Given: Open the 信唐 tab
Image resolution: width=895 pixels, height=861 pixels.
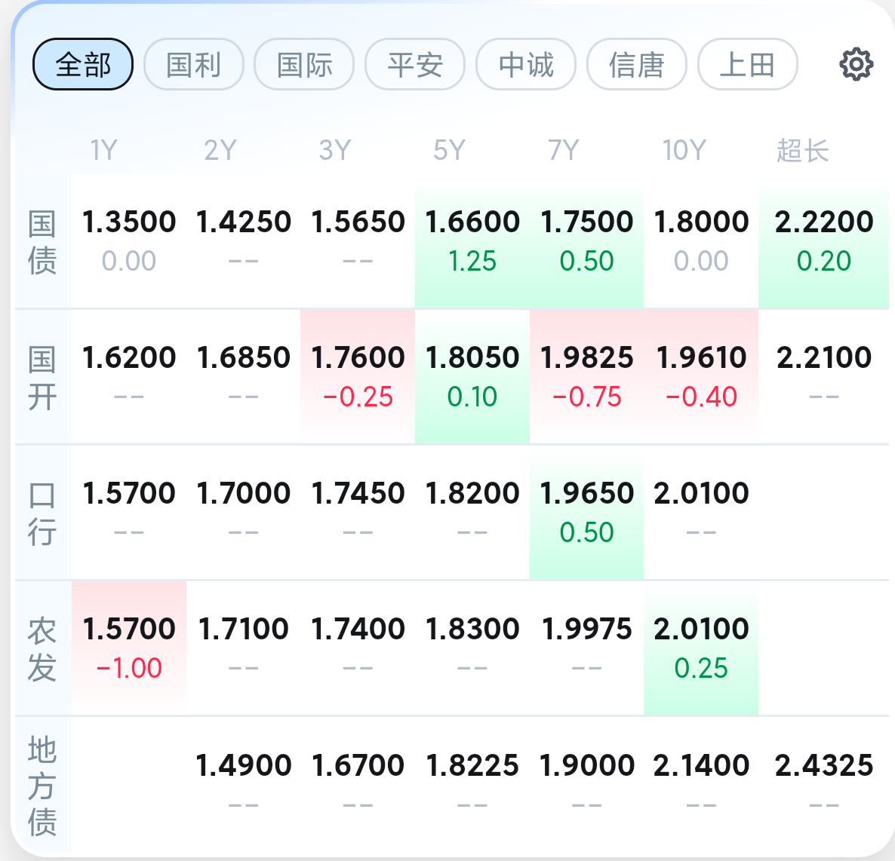Looking at the screenshot, I should click(x=636, y=65).
